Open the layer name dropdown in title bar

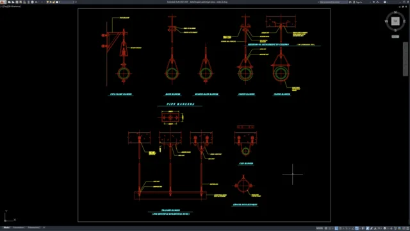(67, 2)
